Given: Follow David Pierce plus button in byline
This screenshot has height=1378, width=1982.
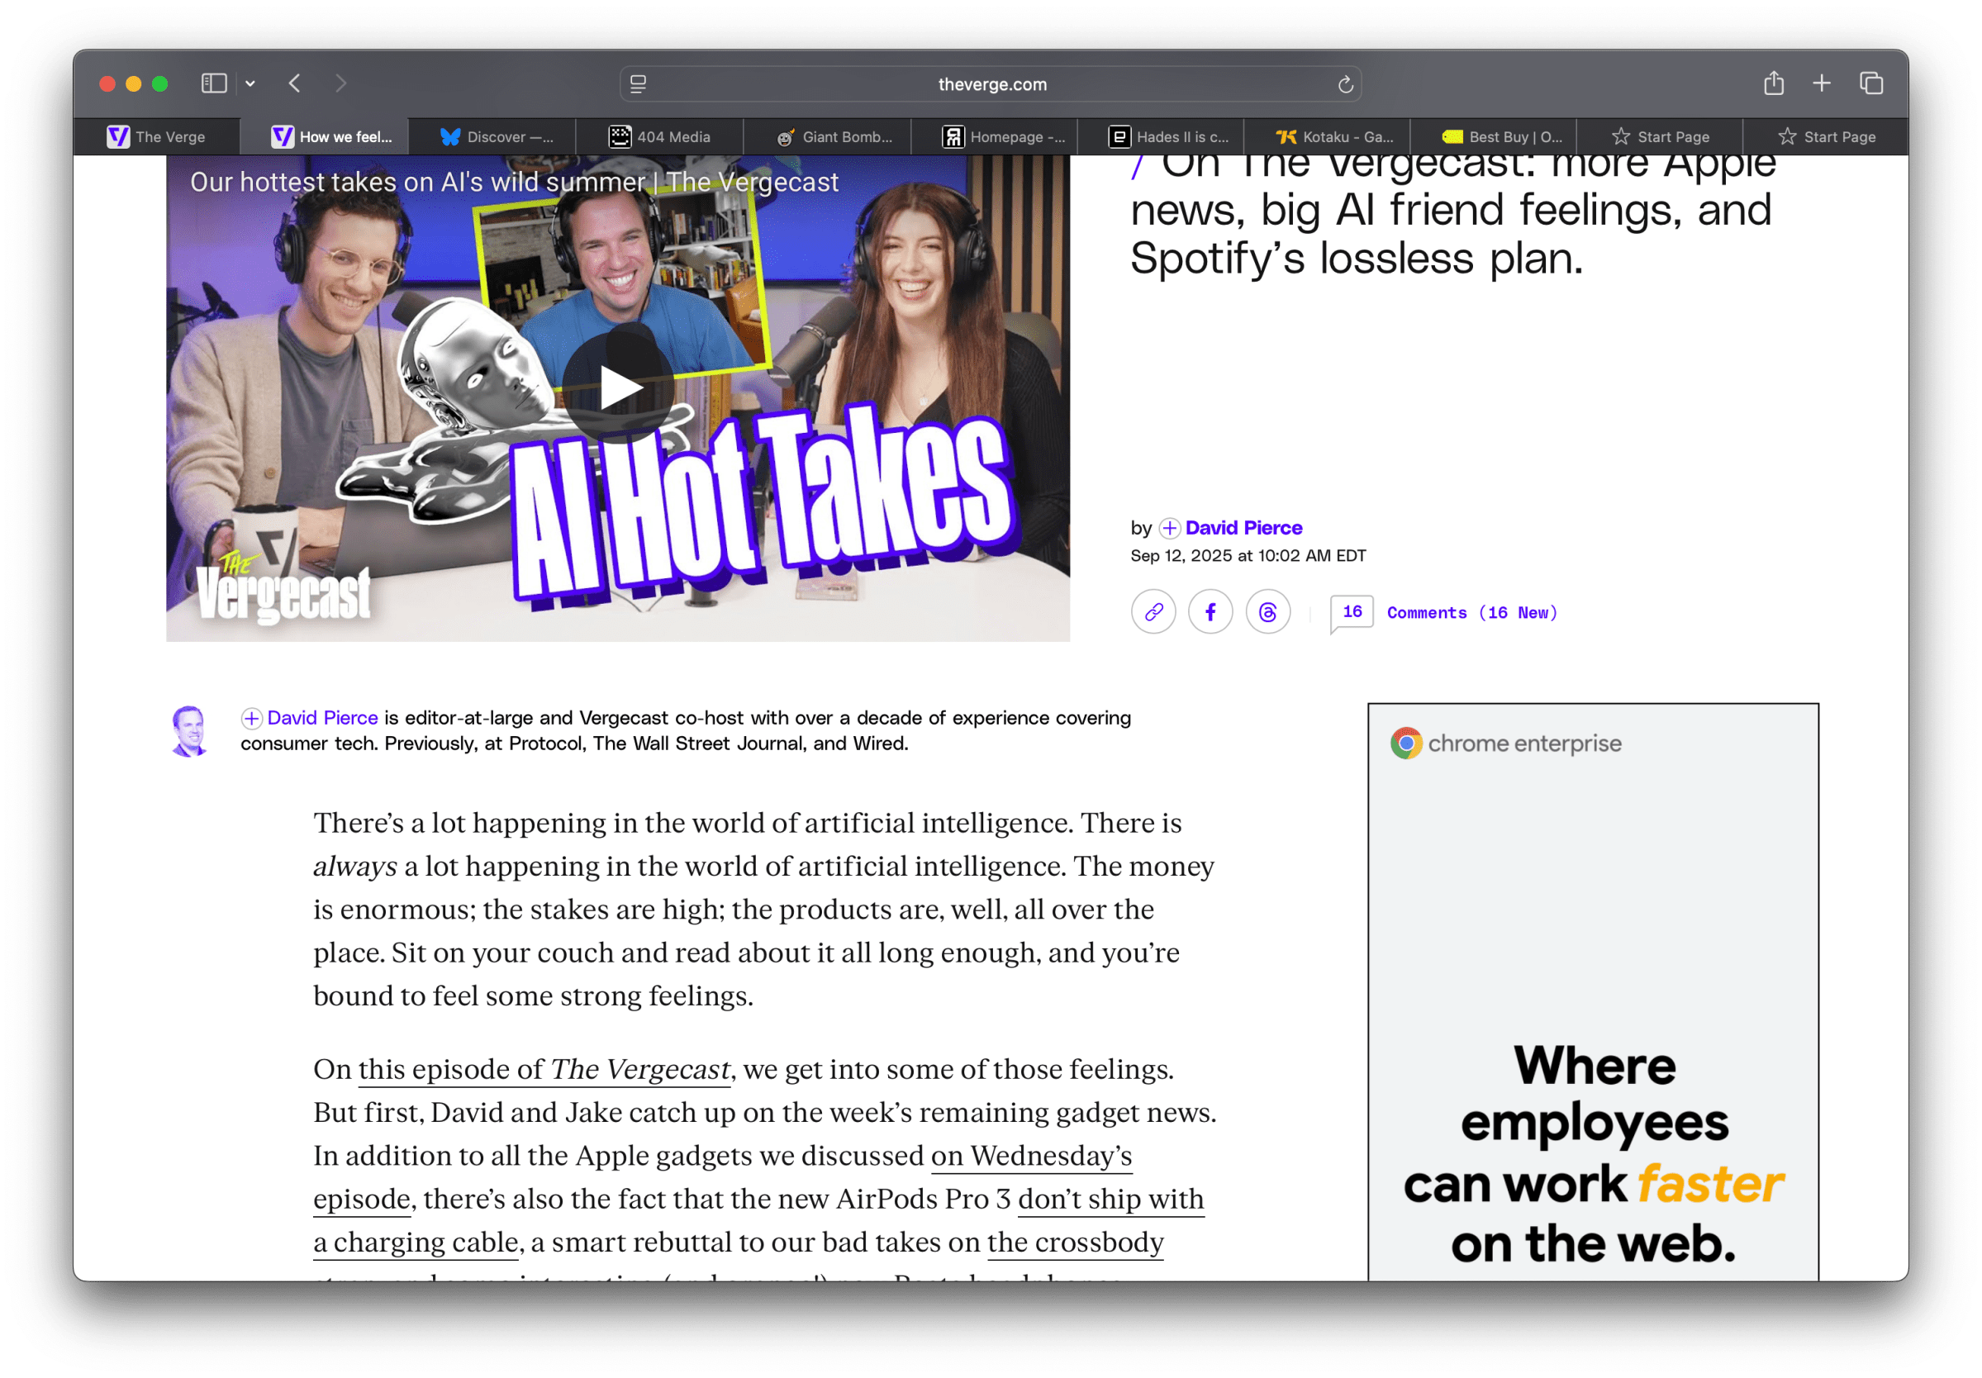Looking at the screenshot, I should [x=1169, y=528].
